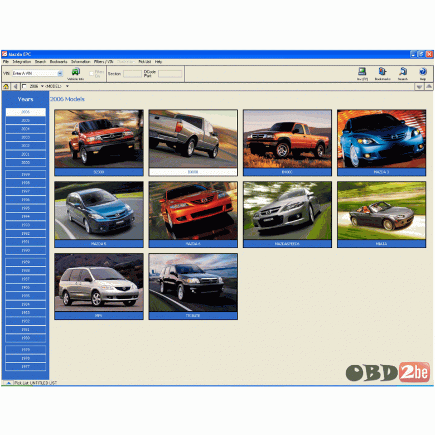Select year 2006 in the Years list
Viewport: 435px width, 435px height.
(x=26, y=112)
